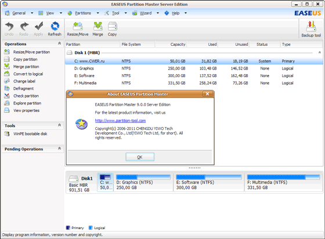Collapse the Pending Operations panel

(x=59, y=149)
